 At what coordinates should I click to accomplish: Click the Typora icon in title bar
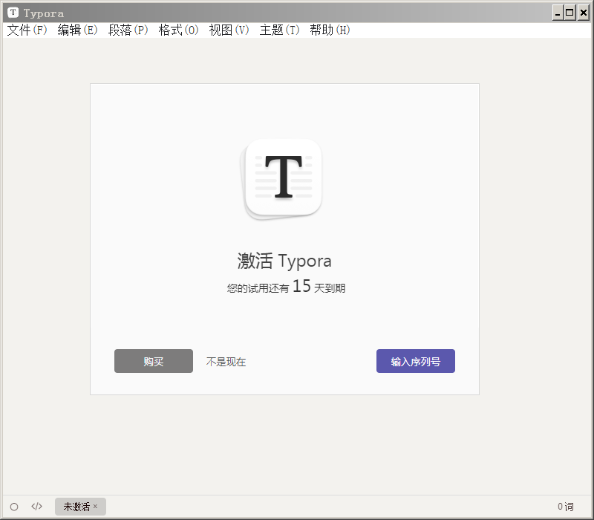coord(13,13)
